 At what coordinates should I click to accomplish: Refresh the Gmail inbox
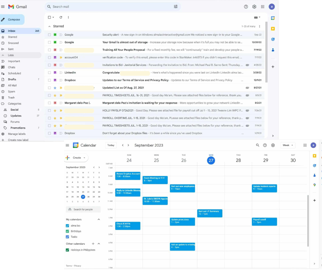pos(61,17)
